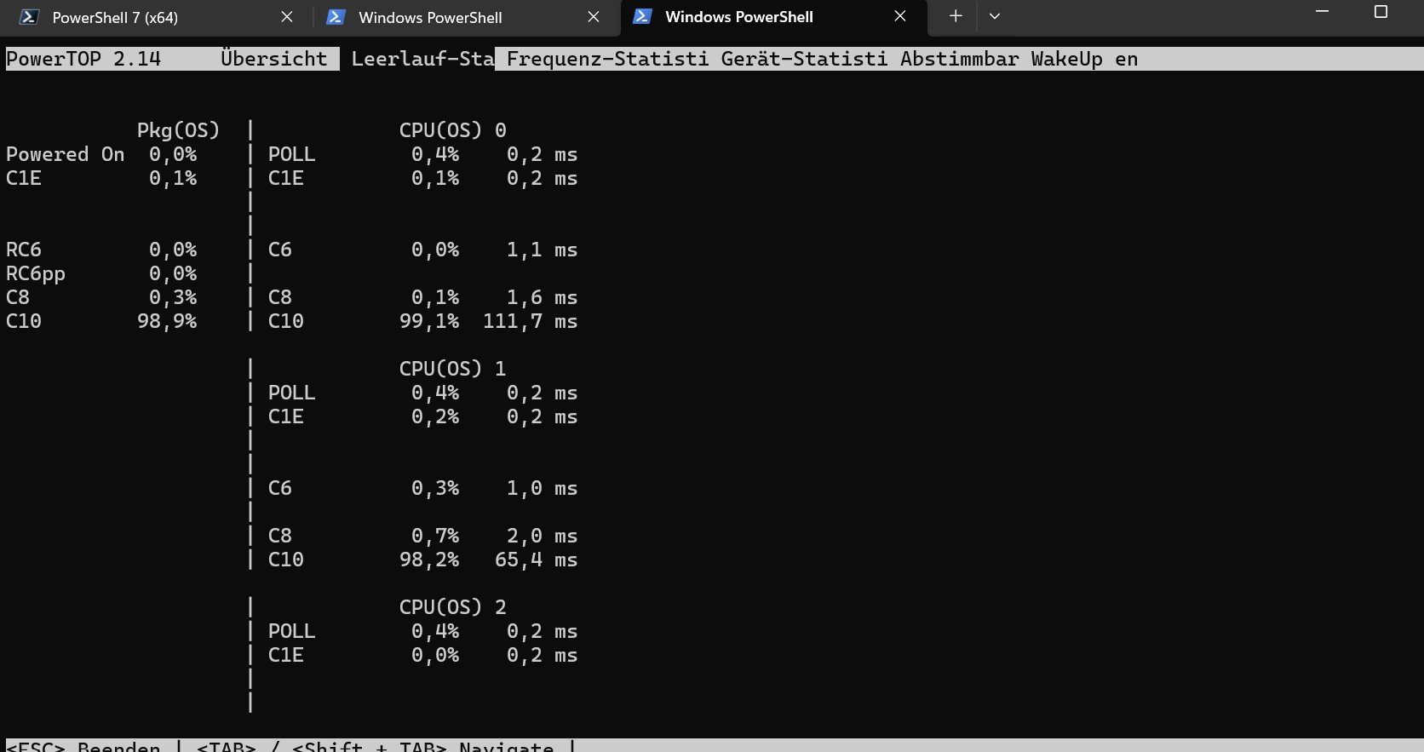
Task: Click the CPU(OS) 1 header
Action: [x=452, y=369]
